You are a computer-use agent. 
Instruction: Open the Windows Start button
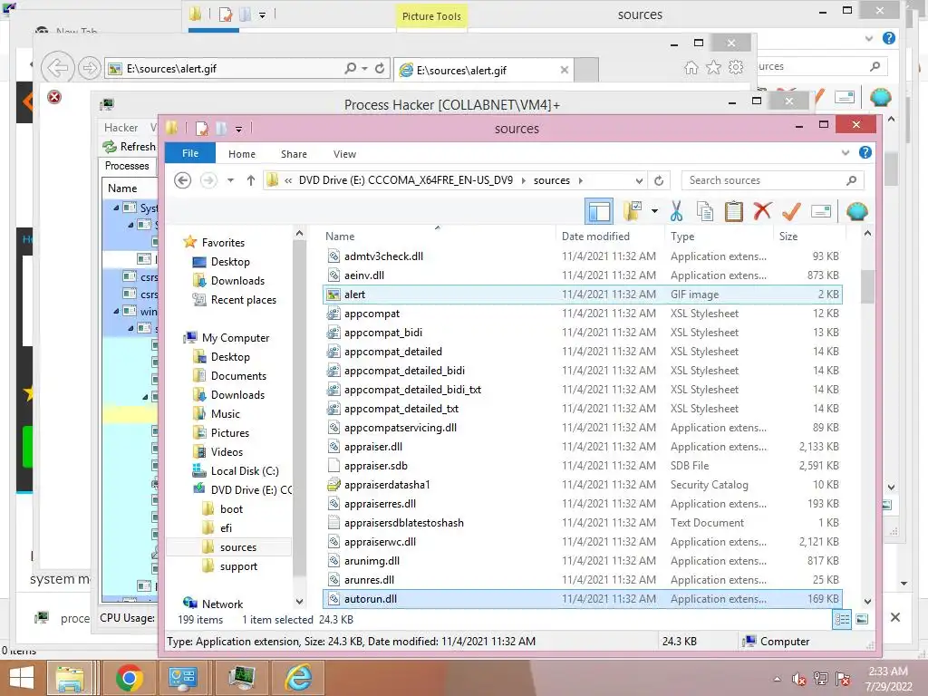pos(22,678)
